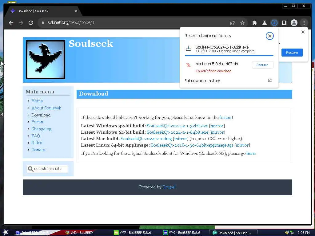The width and height of the screenshot is (315, 236).
Task: Select Download | Soulseek taskbar item
Action: [233, 233]
